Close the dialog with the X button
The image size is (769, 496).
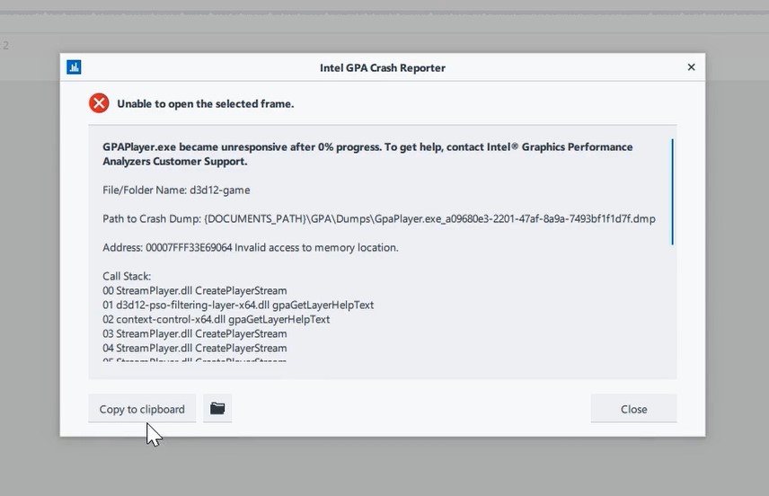[x=691, y=67]
